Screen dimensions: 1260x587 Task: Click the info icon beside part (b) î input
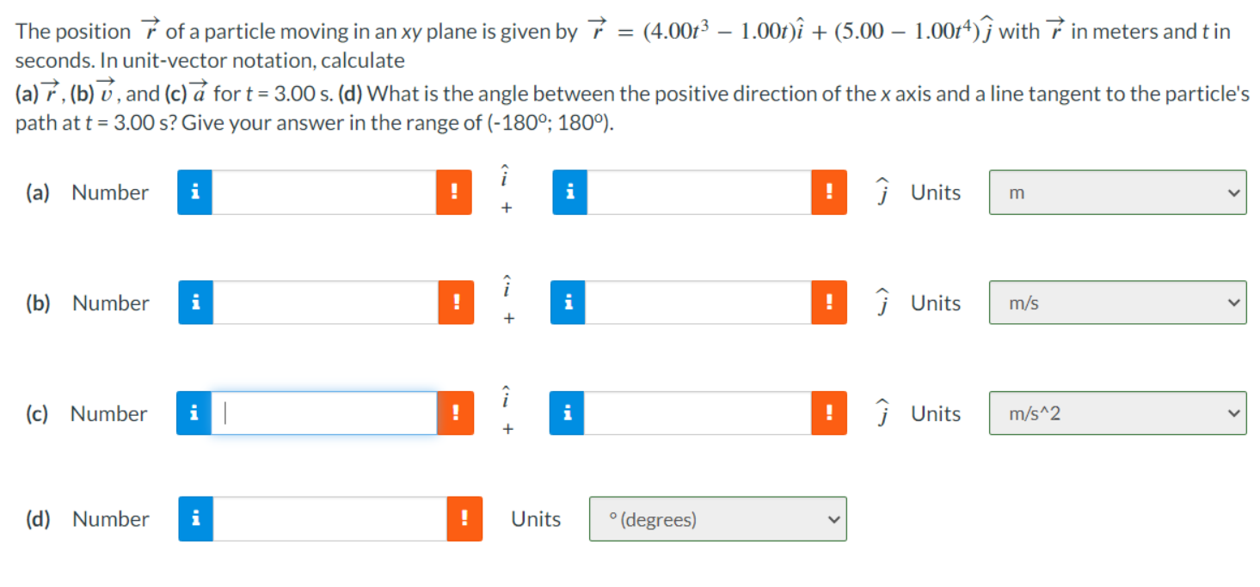tap(194, 303)
